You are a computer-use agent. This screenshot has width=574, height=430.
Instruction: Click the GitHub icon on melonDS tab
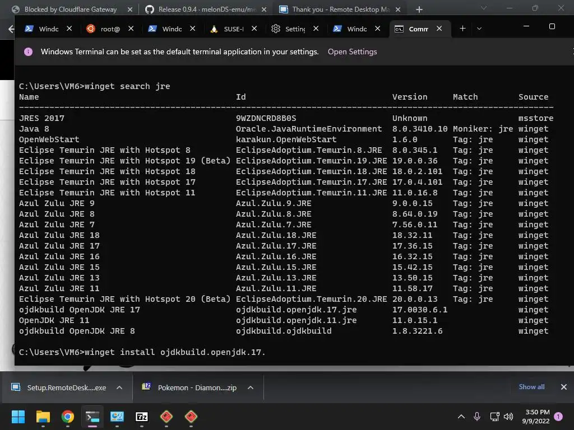point(149,10)
